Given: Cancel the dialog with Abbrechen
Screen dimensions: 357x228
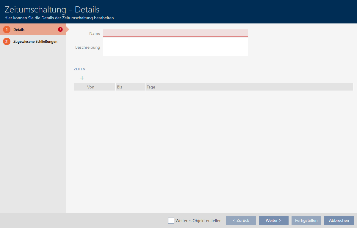Looking at the screenshot, I should 339,221.
